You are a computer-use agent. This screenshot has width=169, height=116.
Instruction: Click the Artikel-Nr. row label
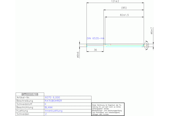(23, 97)
